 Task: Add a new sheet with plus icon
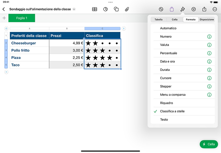[4, 18]
